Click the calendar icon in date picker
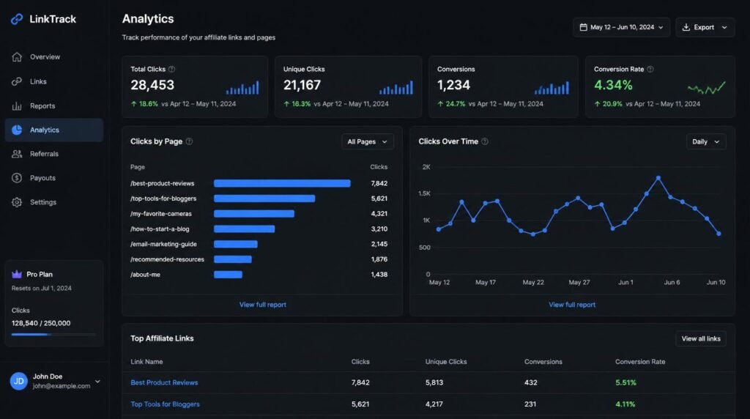The height and width of the screenshot is (419, 750). [583, 27]
